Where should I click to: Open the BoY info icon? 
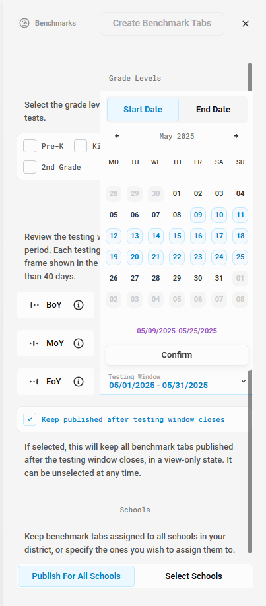[x=79, y=305]
